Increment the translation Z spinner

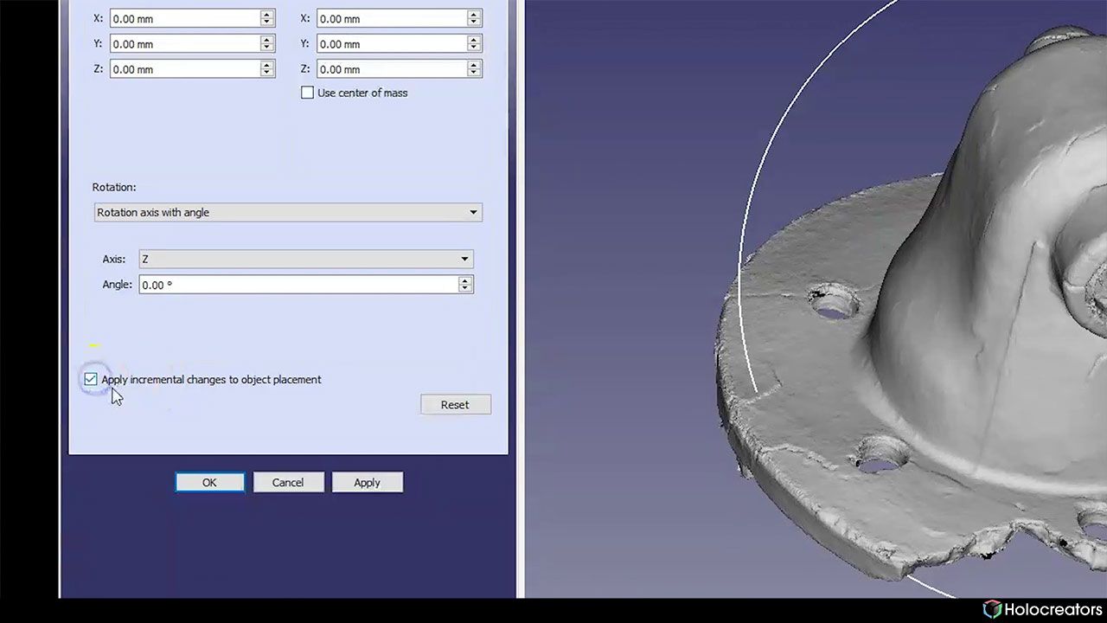pos(266,65)
